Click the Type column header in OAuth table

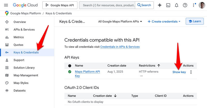135,96
